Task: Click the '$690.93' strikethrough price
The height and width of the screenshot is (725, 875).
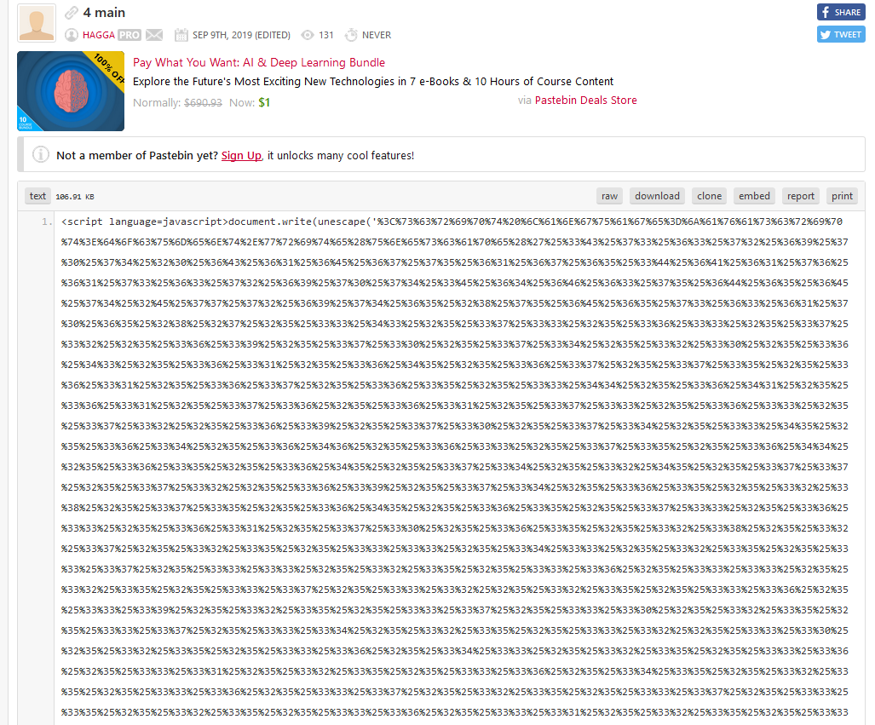Action: (x=203, y=103)
